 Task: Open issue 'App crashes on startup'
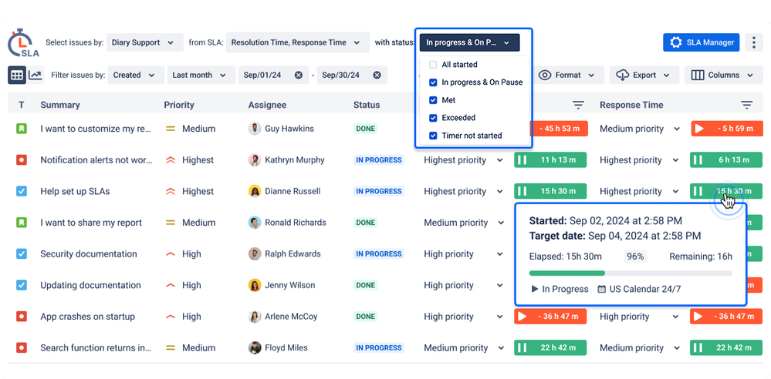point(87,317)
